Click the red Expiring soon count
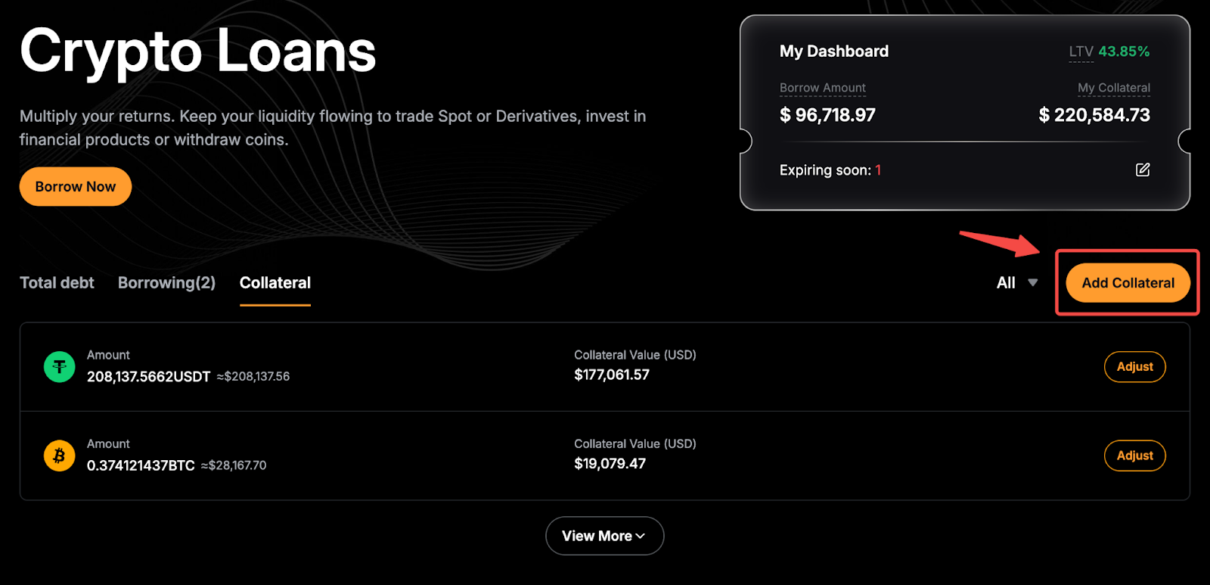This screenshot has height=585, width=1210. [878, 170]
